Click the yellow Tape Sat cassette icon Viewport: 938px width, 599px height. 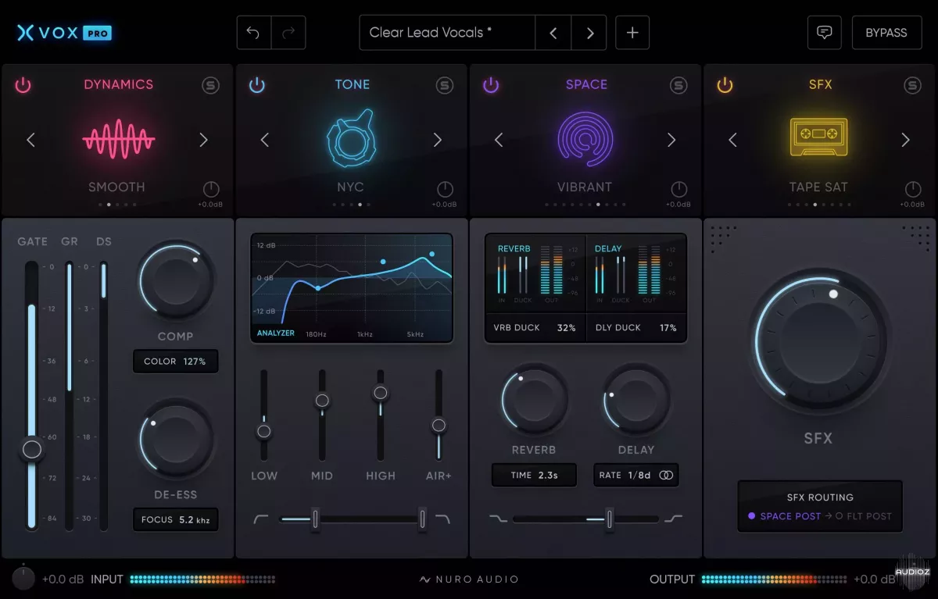tap(818, 137)
